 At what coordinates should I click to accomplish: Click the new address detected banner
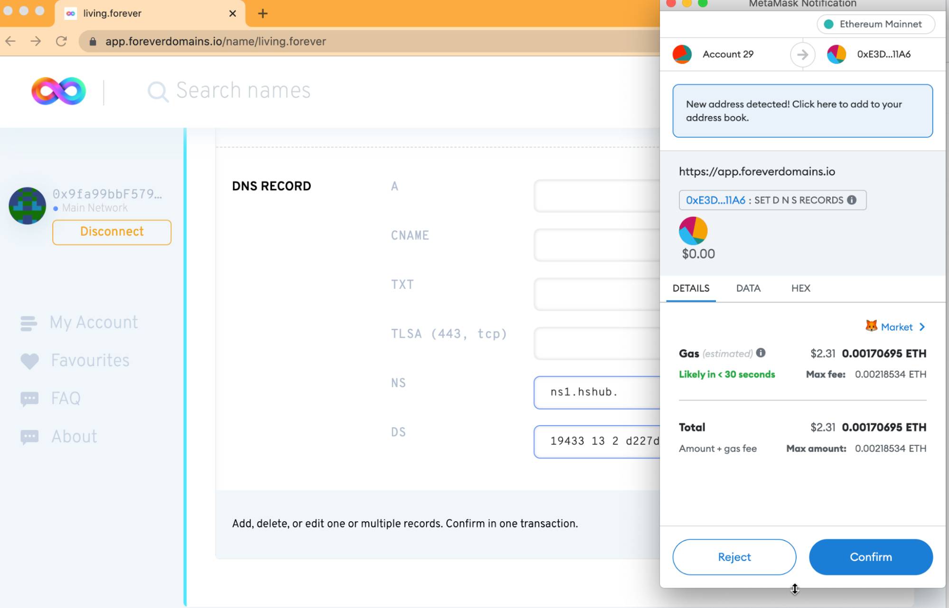802,111
